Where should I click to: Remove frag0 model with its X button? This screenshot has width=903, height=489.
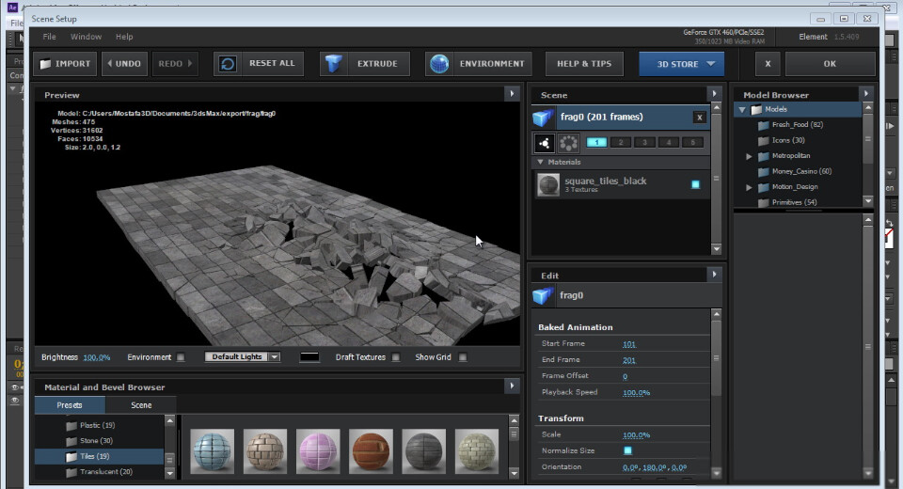[x=699, y=118]
